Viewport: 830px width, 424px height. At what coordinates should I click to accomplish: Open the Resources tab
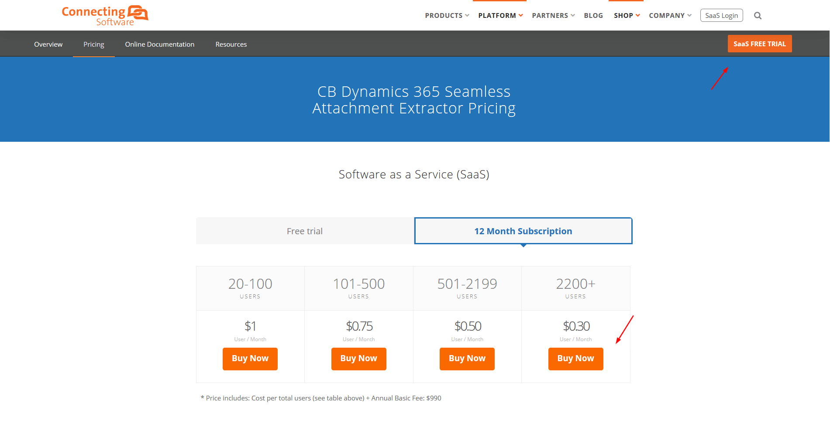[x=231, y=44]
